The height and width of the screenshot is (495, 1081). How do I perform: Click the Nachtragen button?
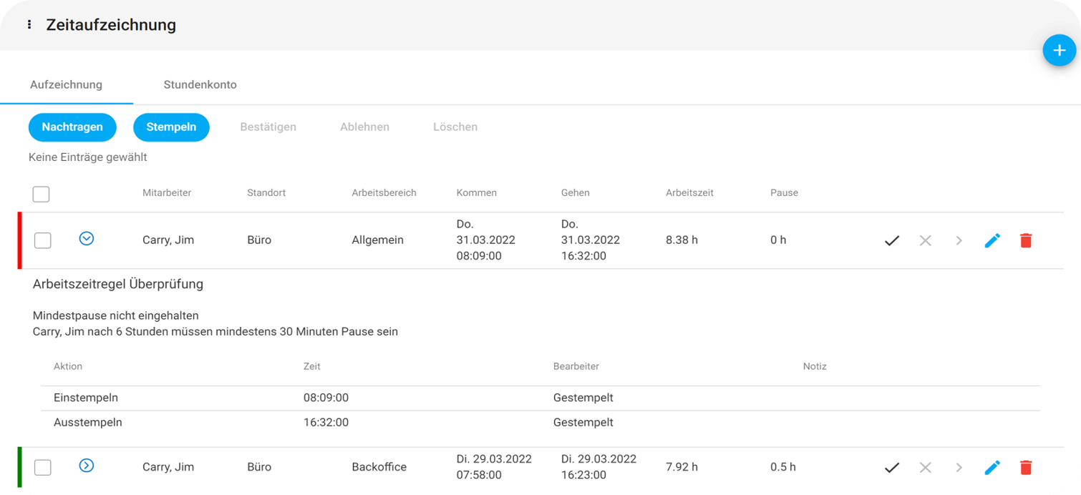point(72,127)
